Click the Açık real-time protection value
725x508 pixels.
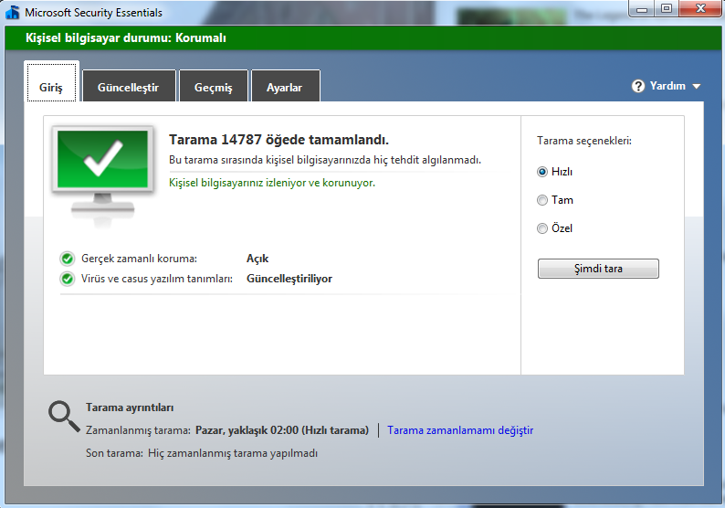(x=257, y=259)
